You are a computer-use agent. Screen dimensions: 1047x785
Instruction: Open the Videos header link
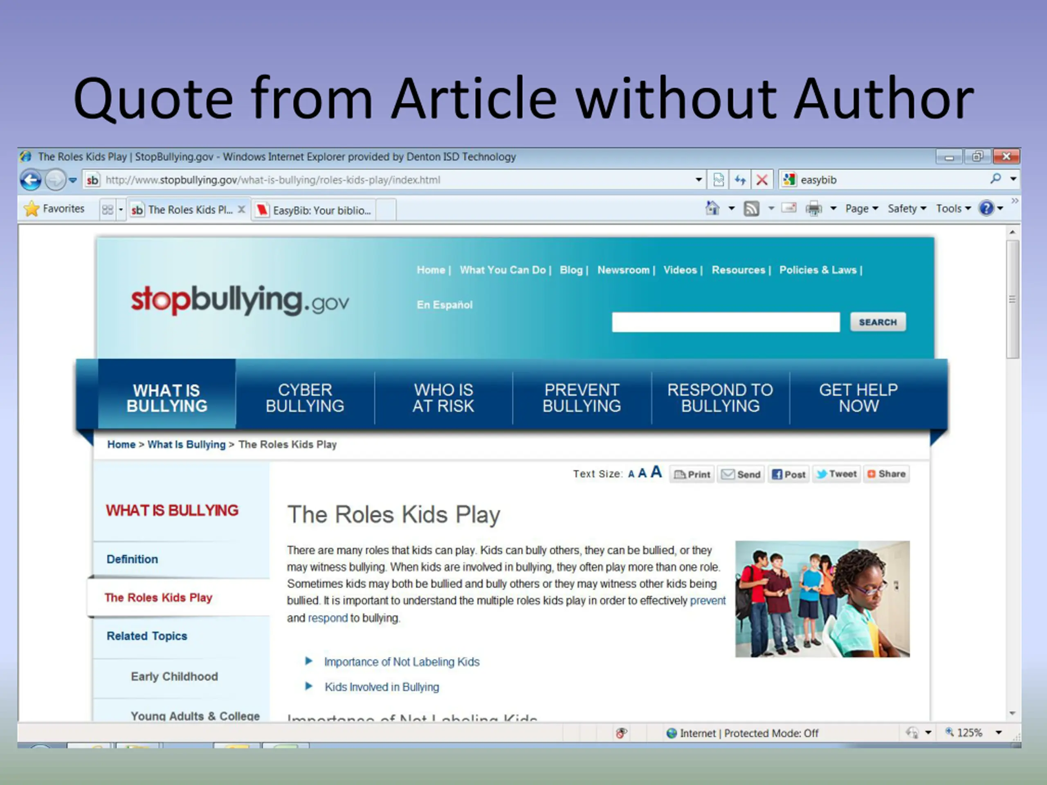[x=680, y=270]
